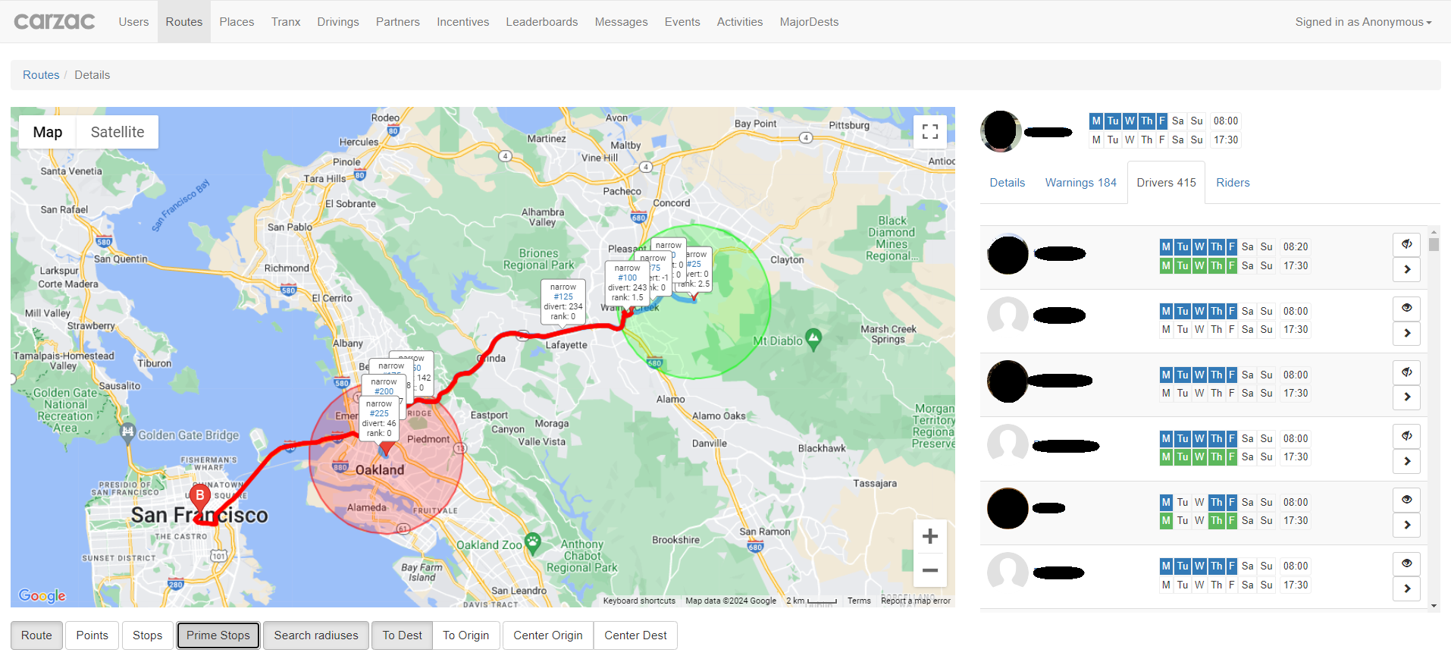Go to Routes breadcrumb link
The width and height of the screenshot is (1451, 662).
click(x=41, y=75)
